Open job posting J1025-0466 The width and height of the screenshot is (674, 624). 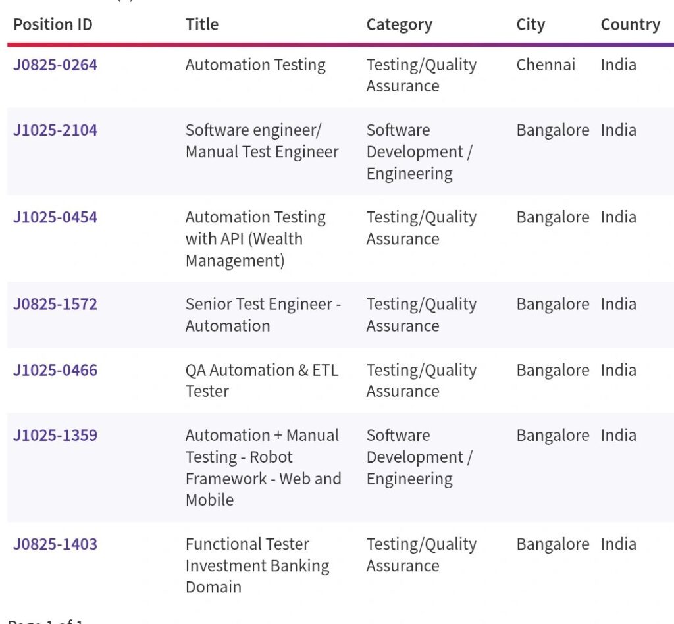pyautogui.click(x=55, y=370)
